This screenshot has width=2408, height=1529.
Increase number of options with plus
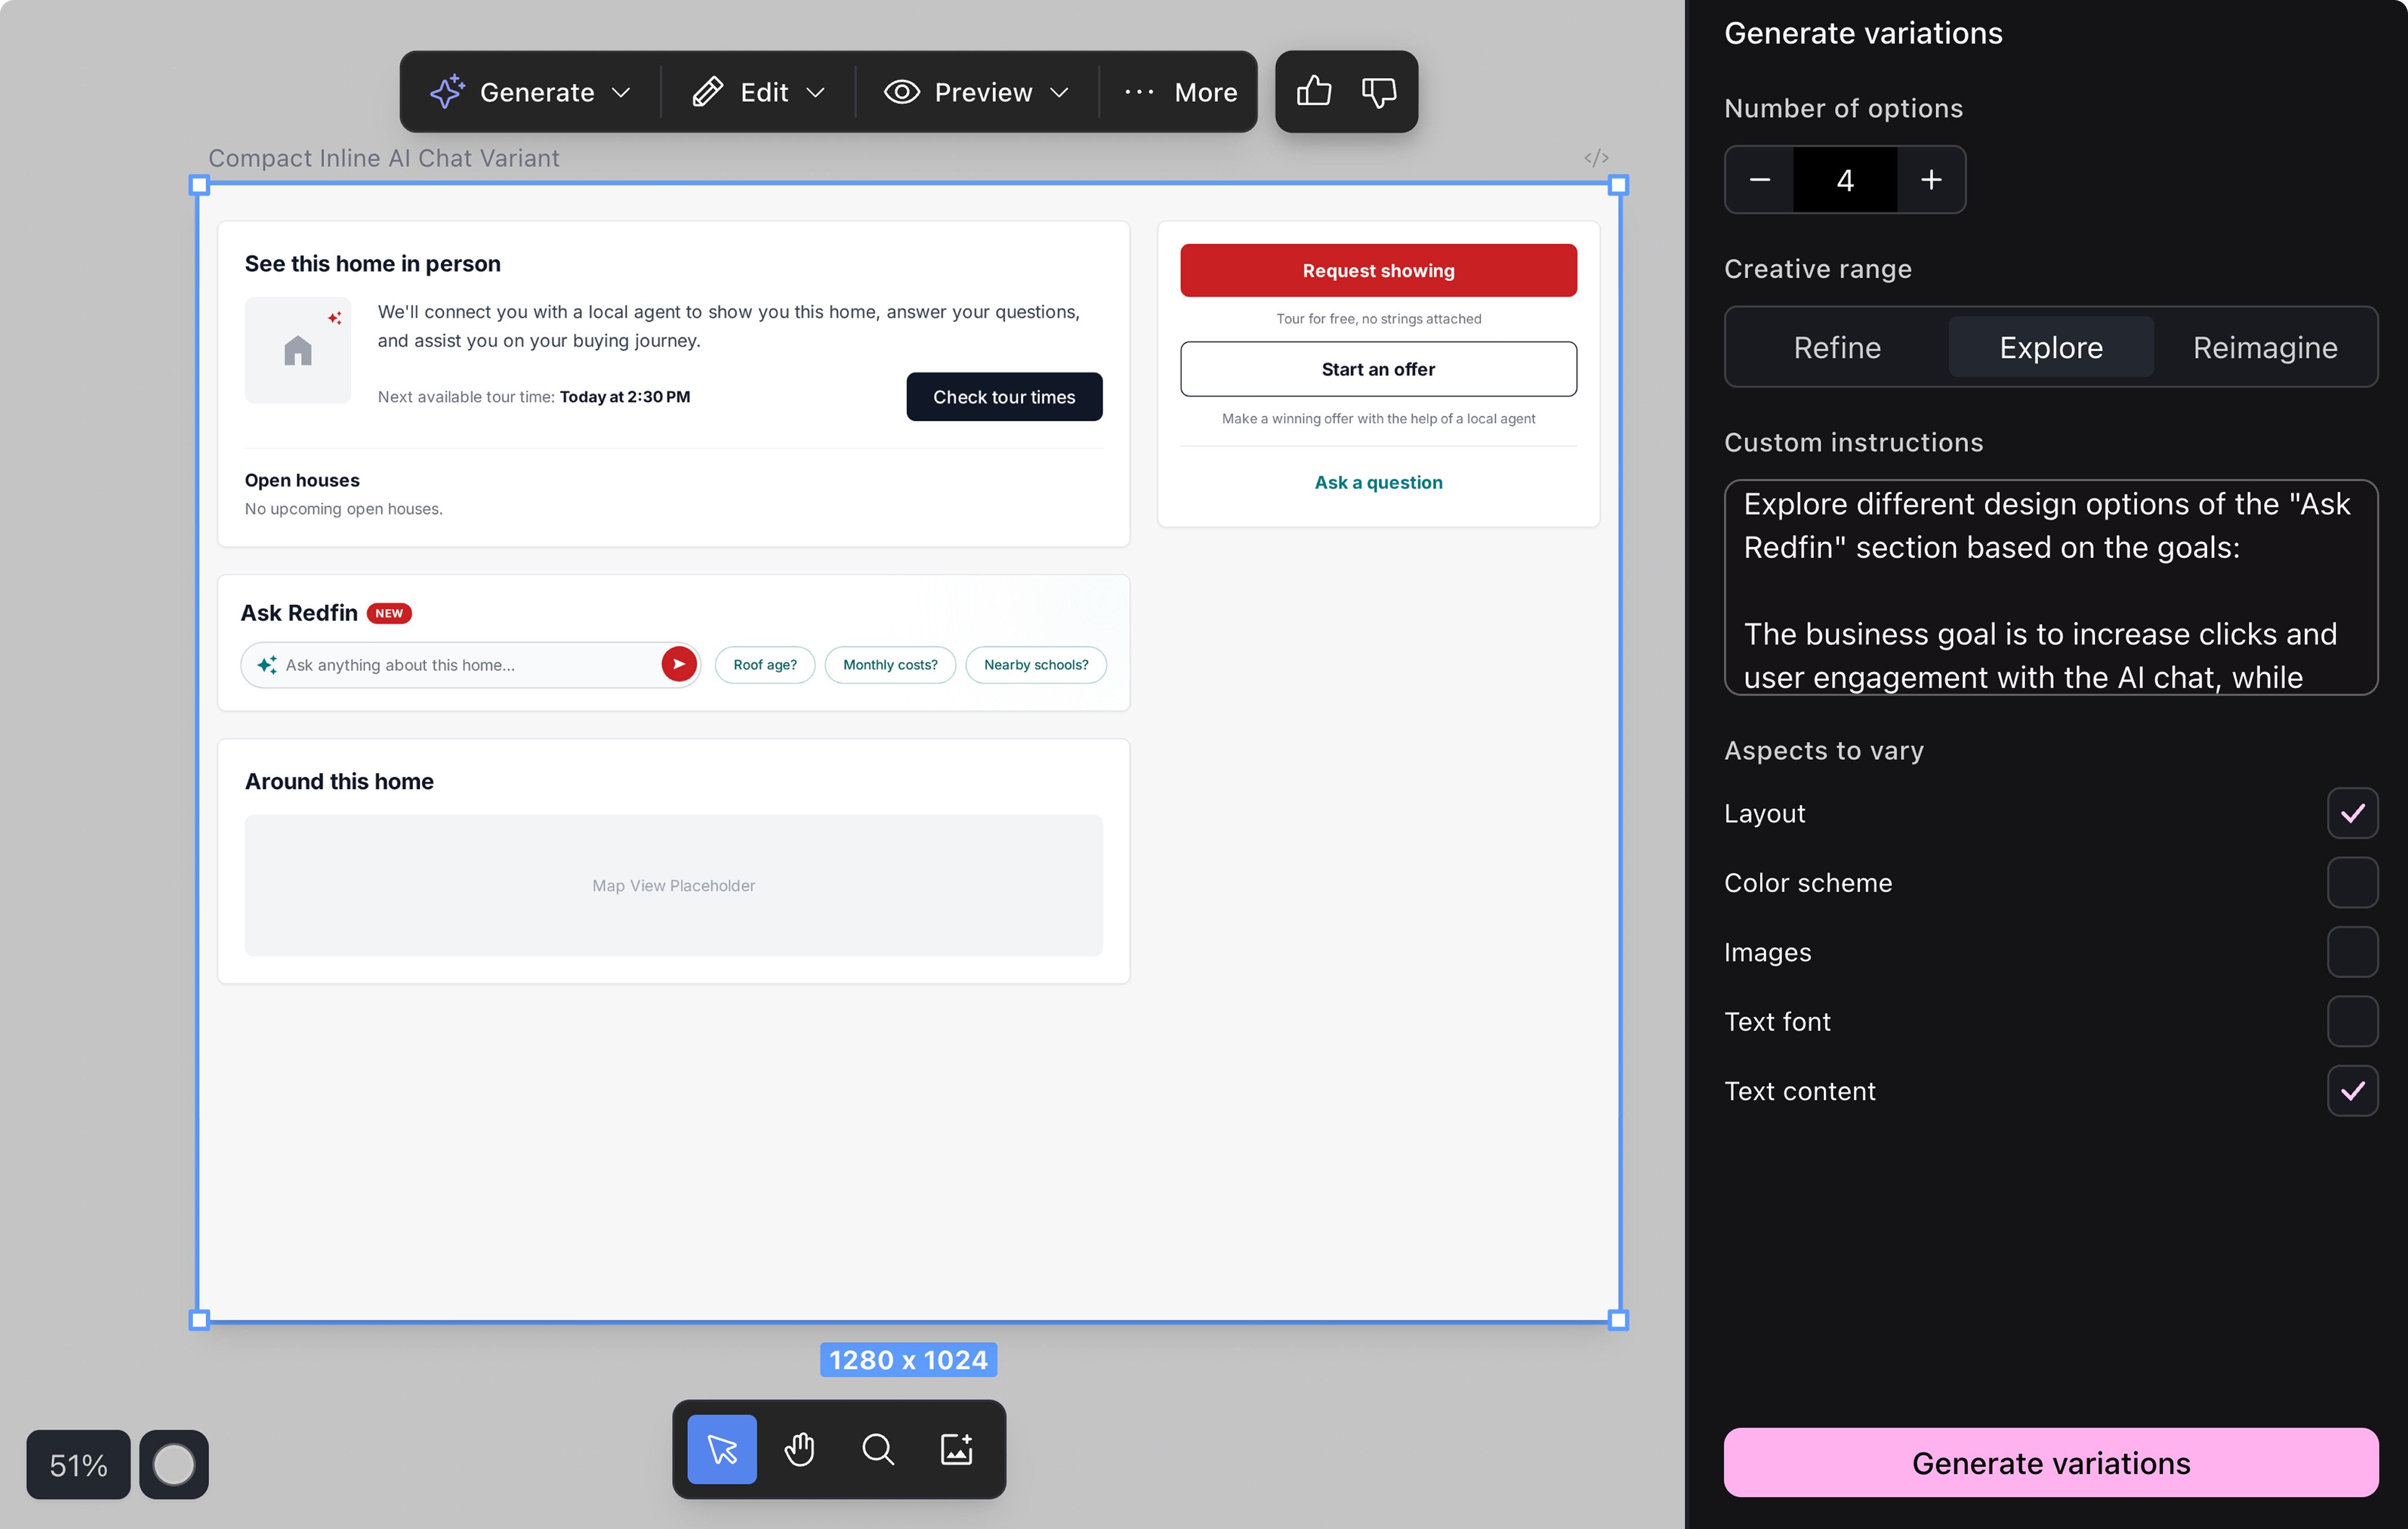click(x=1931, y=180)
